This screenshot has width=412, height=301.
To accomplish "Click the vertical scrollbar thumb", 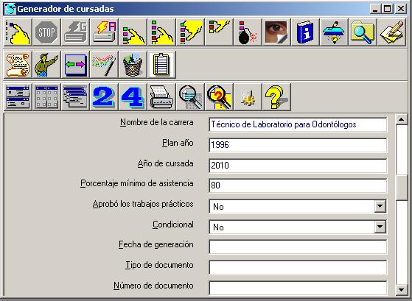I will [x=401, y=188].
